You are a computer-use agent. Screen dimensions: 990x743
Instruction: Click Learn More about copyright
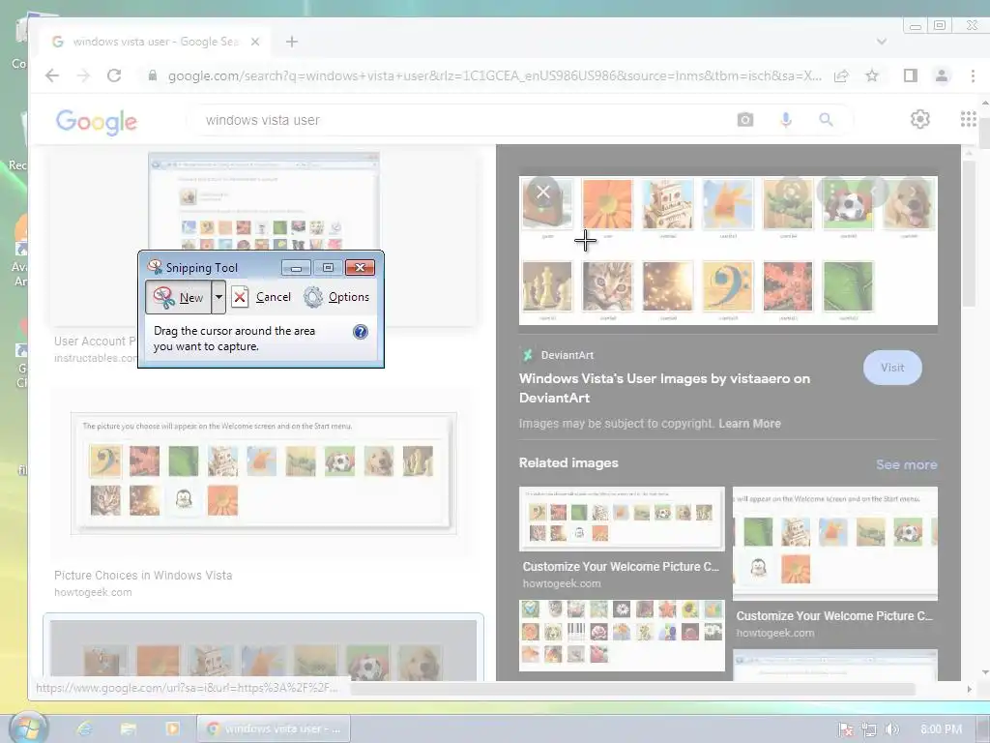point(749,424)
